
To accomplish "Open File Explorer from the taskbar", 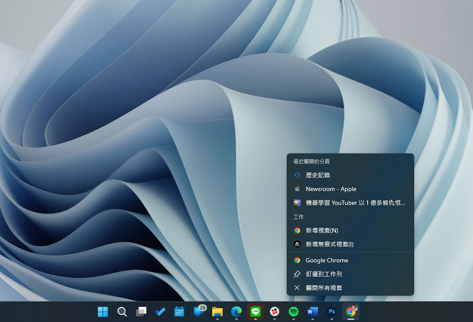I will point(217,312).
